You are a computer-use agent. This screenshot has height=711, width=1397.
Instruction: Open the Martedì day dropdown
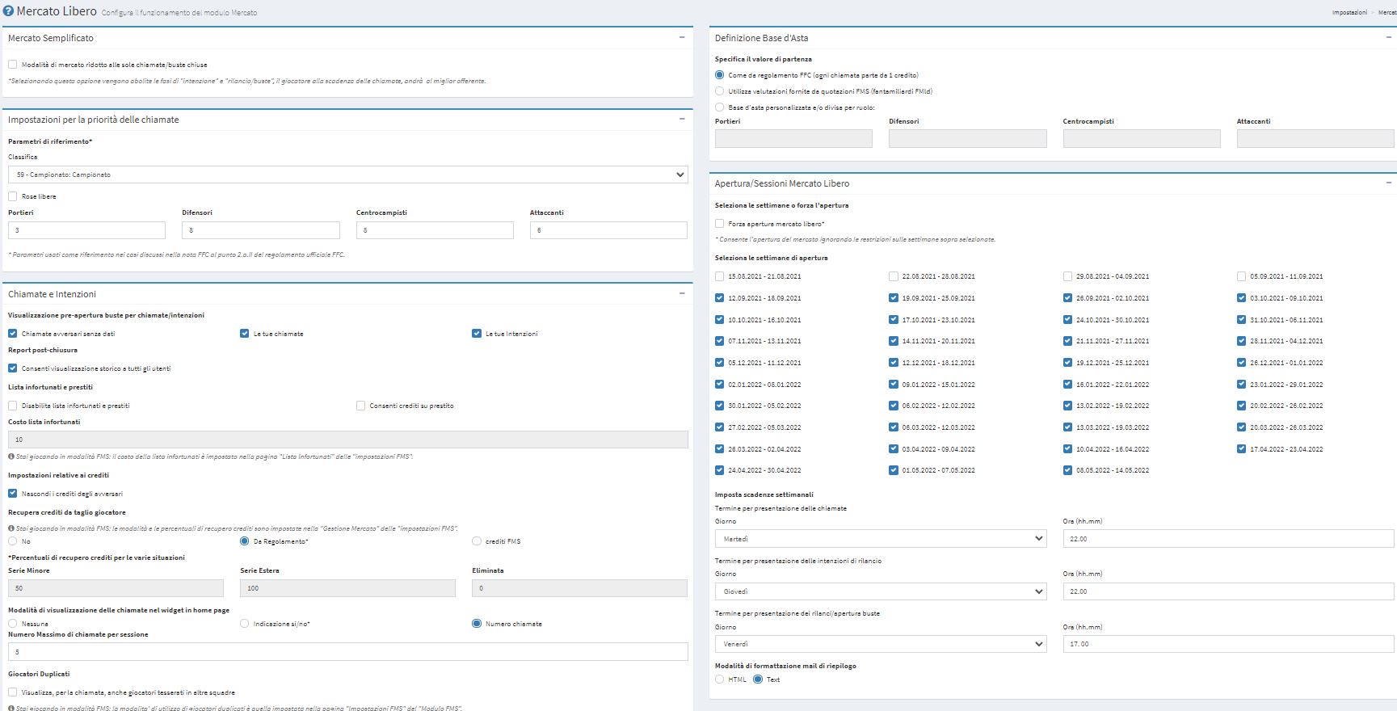[880, 539]
